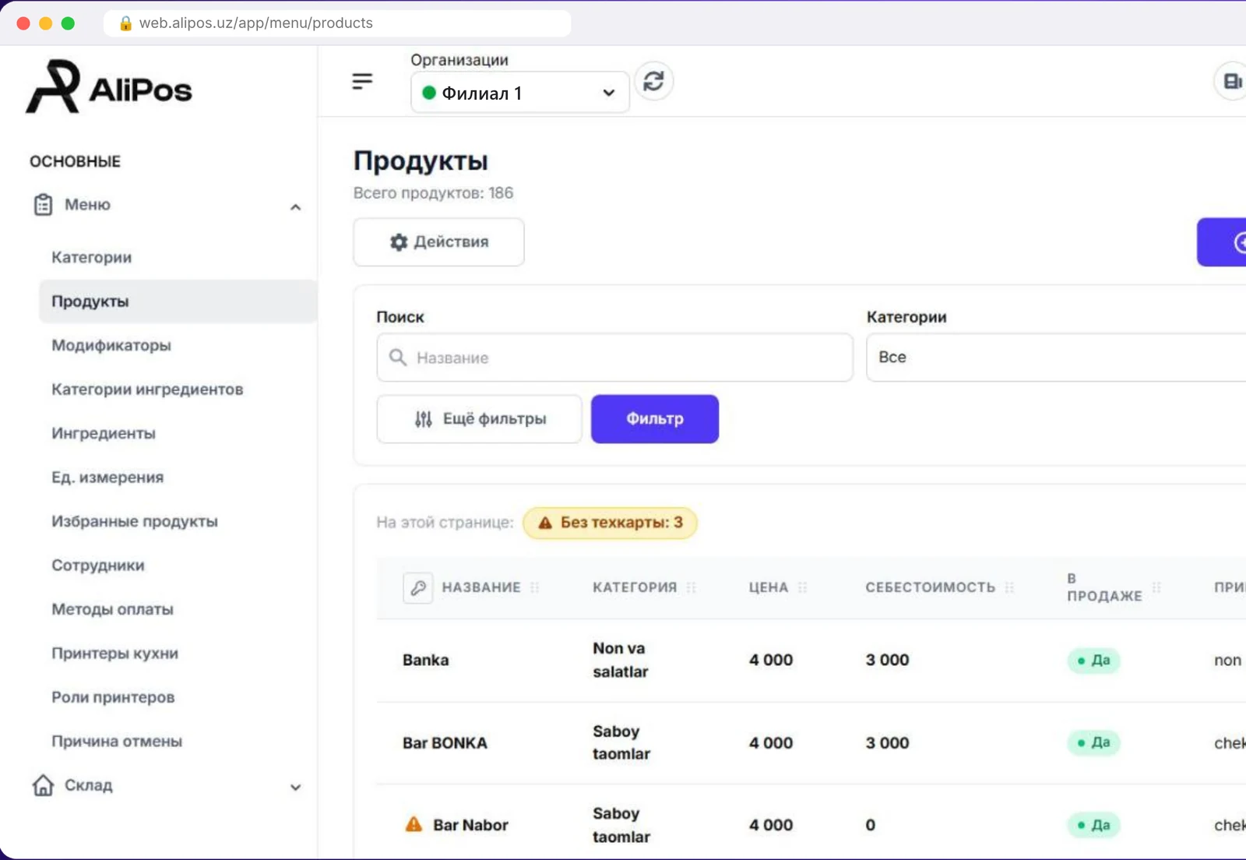Click the browser URL address bar
Image resolution: width=1246 pixels, height=860 pixels.
coord(337,23)
